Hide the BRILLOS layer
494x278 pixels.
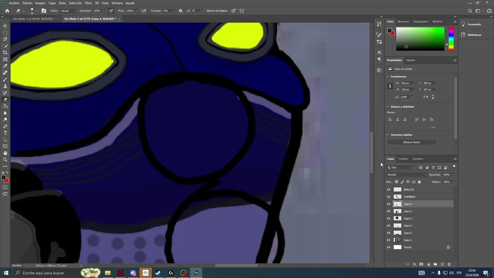tap(389, 190)
